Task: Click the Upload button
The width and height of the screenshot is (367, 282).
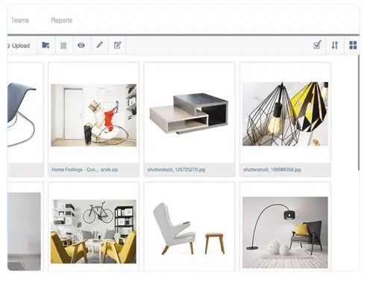Action: coord(20,46)
